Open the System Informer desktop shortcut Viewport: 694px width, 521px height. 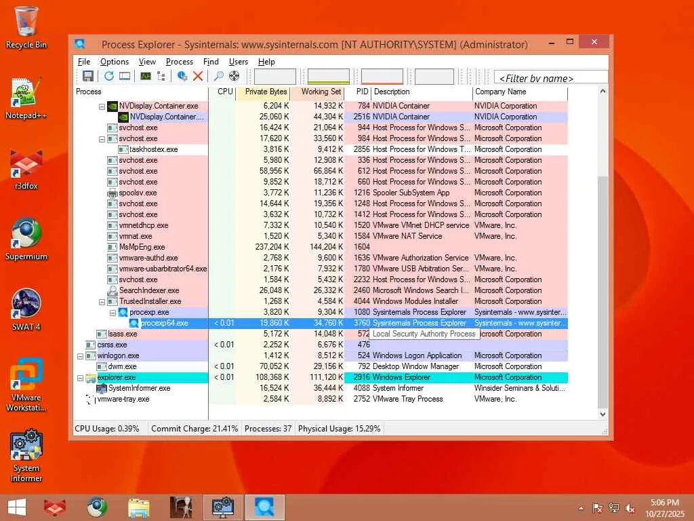26,455
